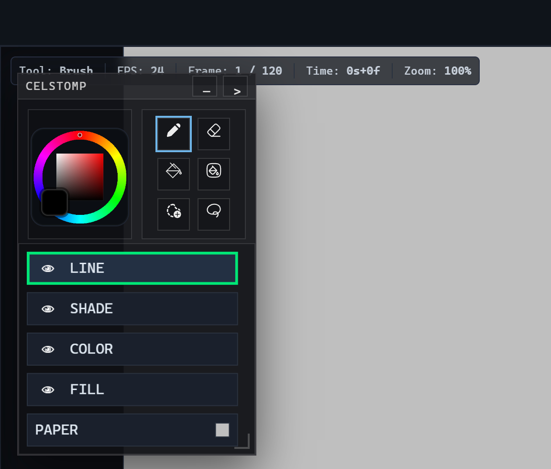Click the black current color swatch

coord(54,202)
